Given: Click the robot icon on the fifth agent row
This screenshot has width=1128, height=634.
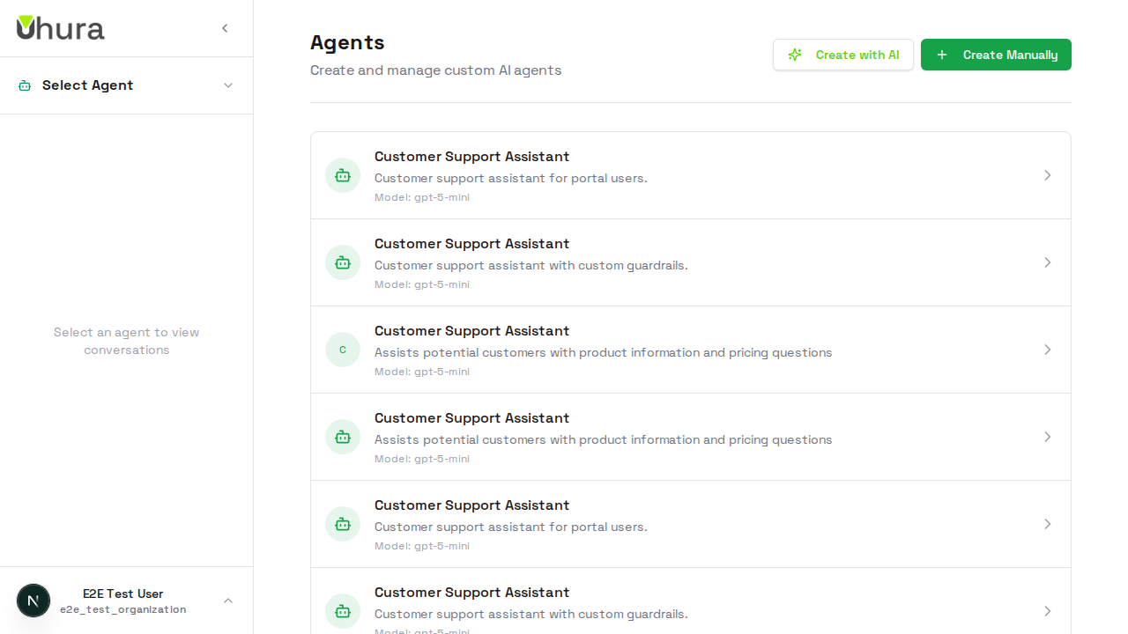Looking at the screenshot, I should pyautogui.click(x=343, y=524).
